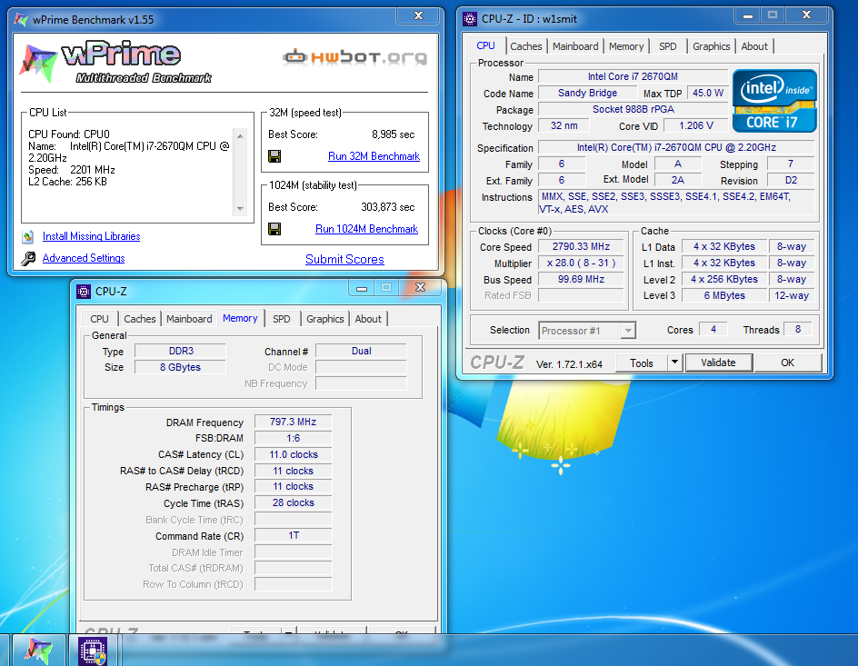Click the wPrime logo icon in title bar
The height and width of the screenshot is (666, 858).
[21, 20]
